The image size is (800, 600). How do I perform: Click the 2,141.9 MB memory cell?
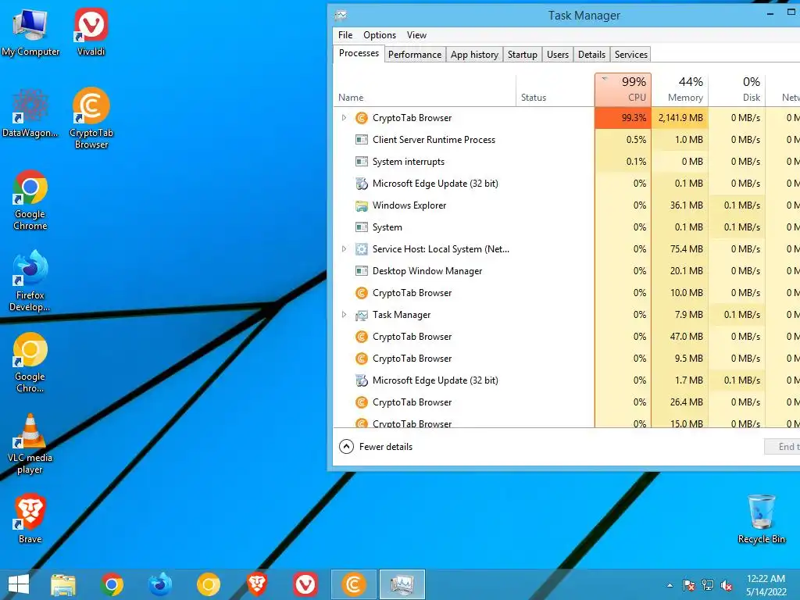[x=680, y=118]
